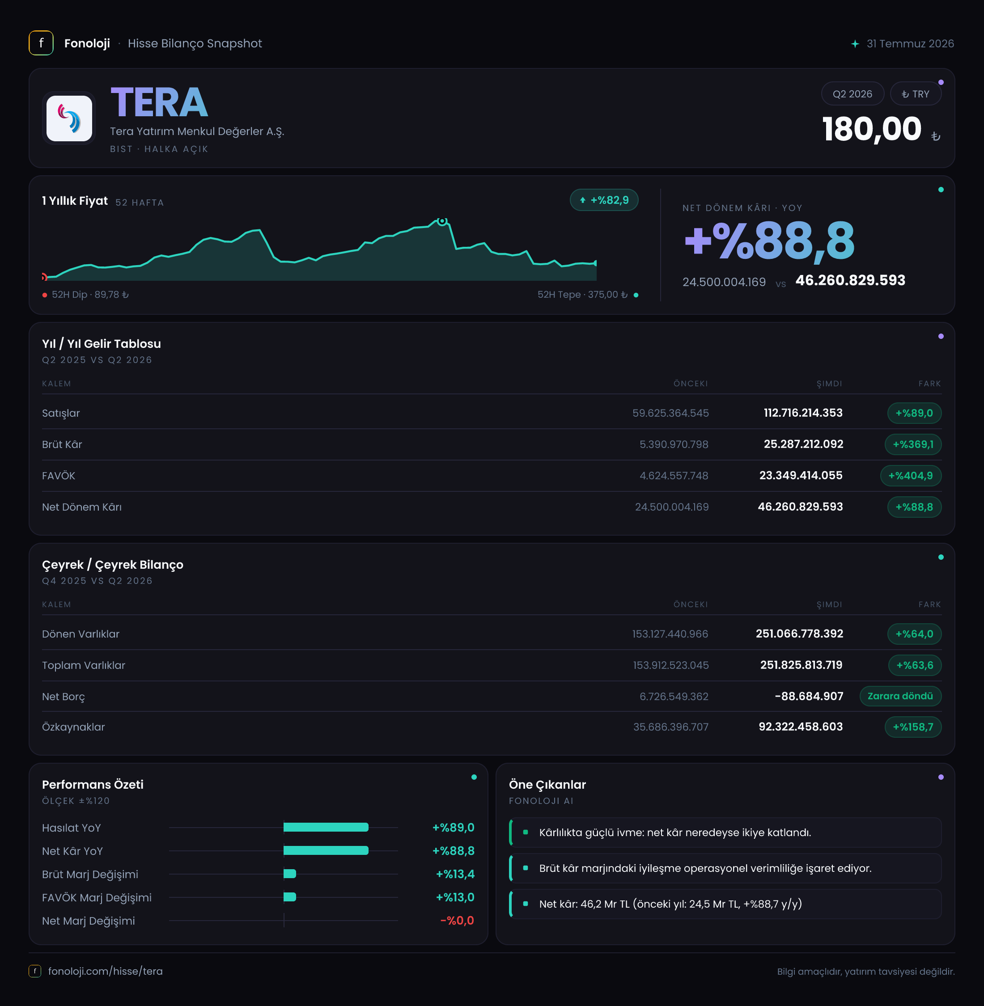The image size is (984, 1006).
Task: Click the 52H Tepe · 375,00 label
Action: click(x=582, y=295)
